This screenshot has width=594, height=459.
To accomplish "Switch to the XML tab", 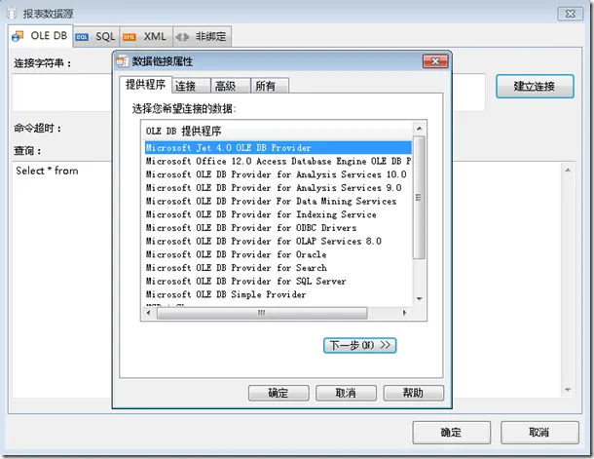I will 146,37.
